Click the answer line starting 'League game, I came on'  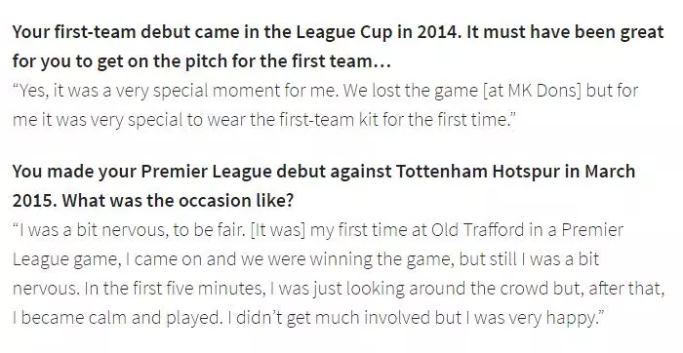[305, 259]
